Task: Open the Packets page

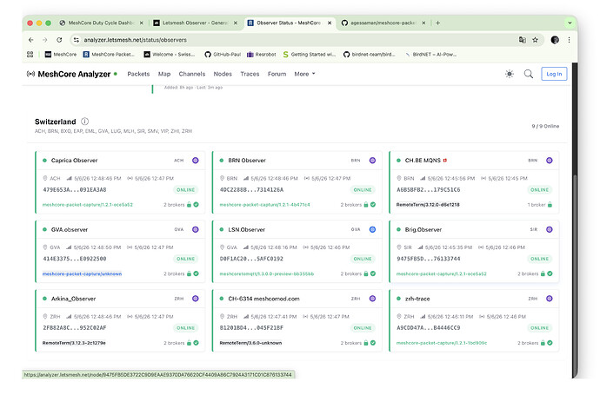Action: pyautogui.click(x=138, y=74)
